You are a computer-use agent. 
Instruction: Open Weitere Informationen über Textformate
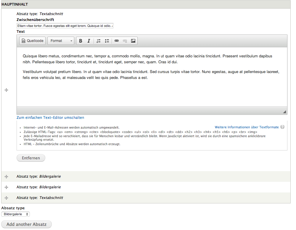coord(246,127)
